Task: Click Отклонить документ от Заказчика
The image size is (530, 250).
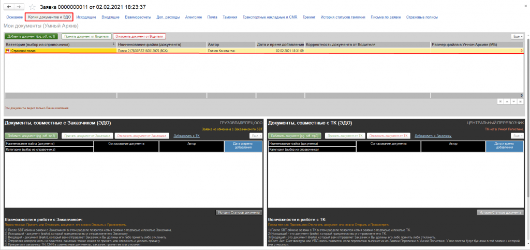Action: point(142,136)
